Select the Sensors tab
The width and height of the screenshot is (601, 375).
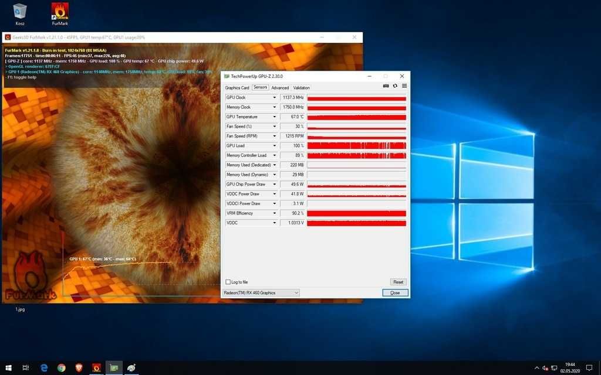[x=260, y=87]
